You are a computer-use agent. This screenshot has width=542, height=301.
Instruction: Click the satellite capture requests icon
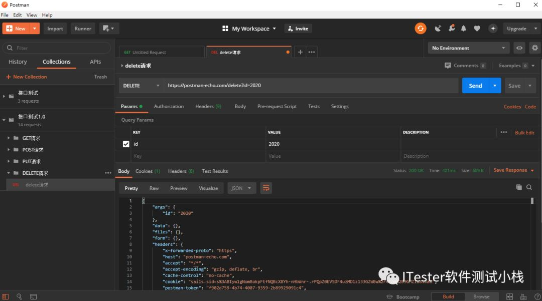tap(438, 29)
